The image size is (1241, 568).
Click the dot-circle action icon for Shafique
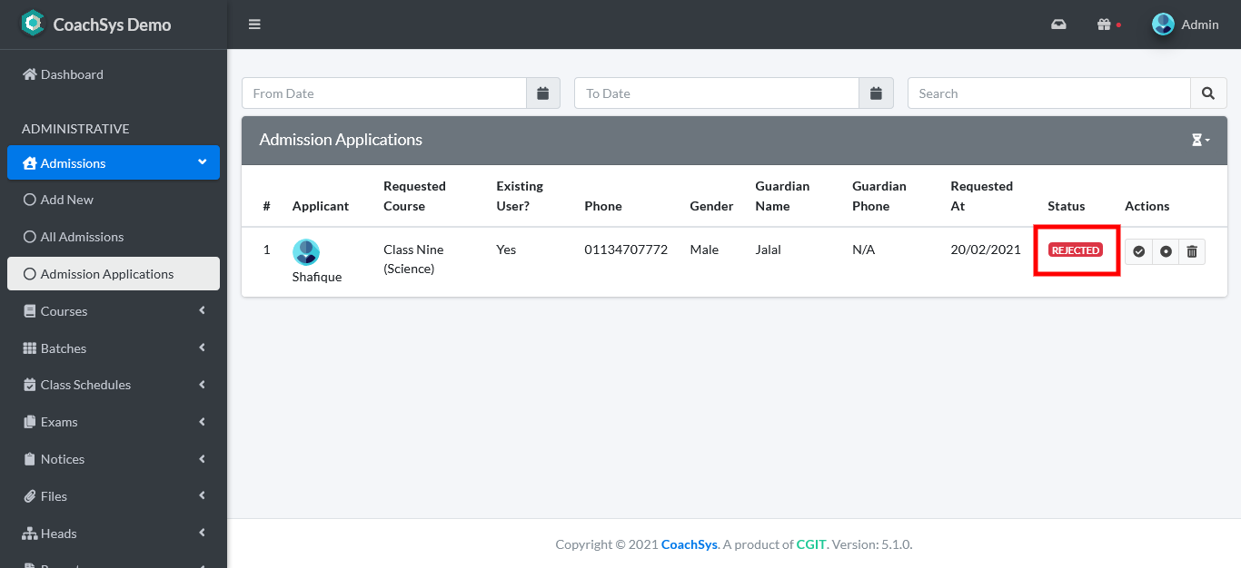click(x=1166, y=251)
